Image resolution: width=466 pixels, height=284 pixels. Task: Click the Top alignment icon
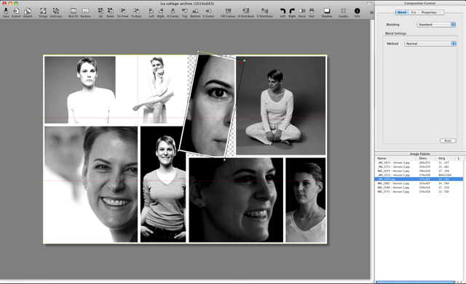click(x=184, y=12)
